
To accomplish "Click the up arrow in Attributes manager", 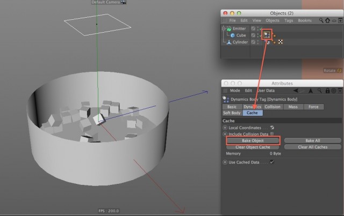I will click(311, 91).
